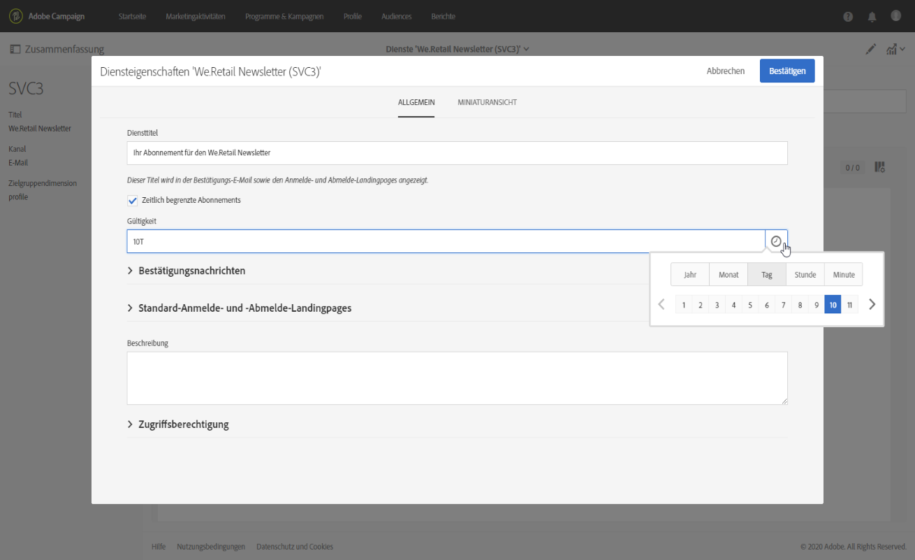Open Berichte in the top navigation
Screen dimensions: 915x560
point(443,17)
